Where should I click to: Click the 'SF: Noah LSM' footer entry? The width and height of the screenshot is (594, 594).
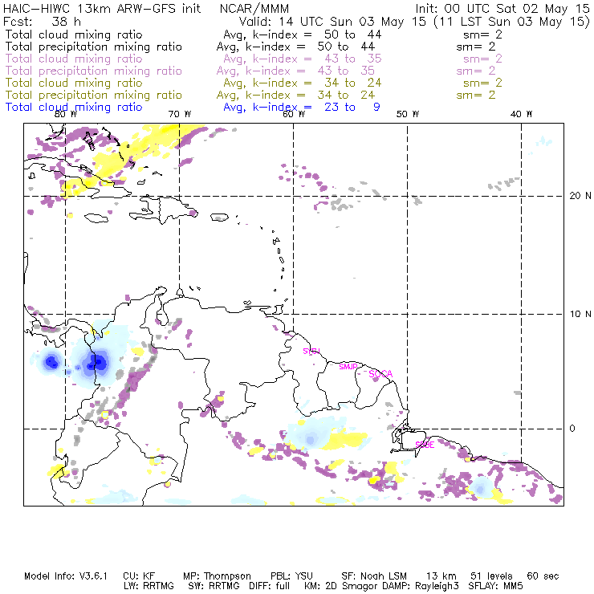coord(374,576)
